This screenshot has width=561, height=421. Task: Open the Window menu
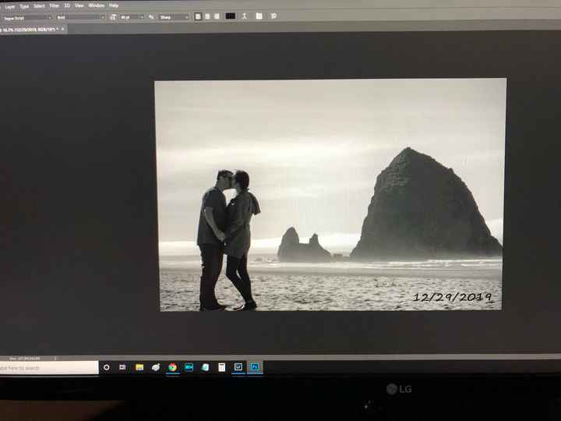point(97,5)
